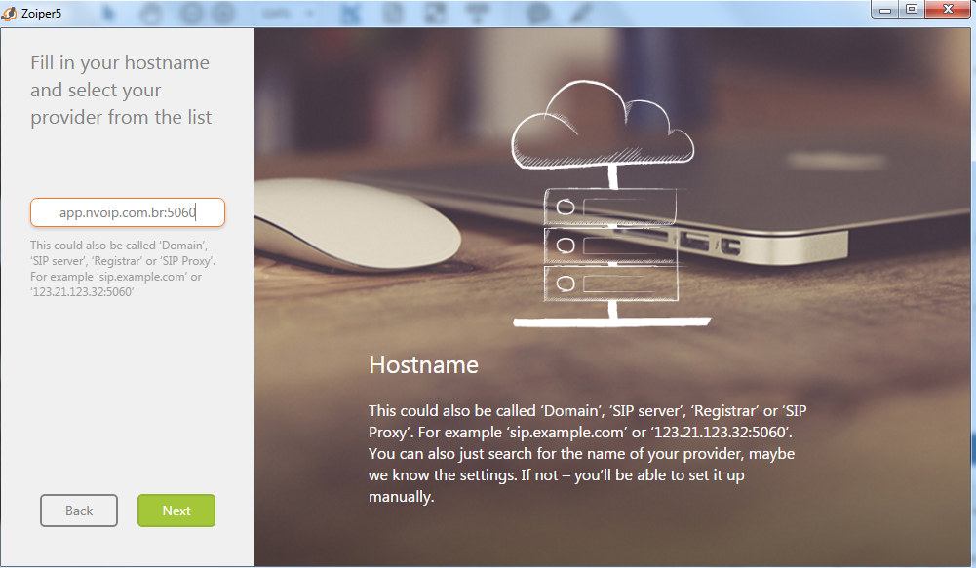
Task: Click the 'Hostname' heading text
Action: 423,364
